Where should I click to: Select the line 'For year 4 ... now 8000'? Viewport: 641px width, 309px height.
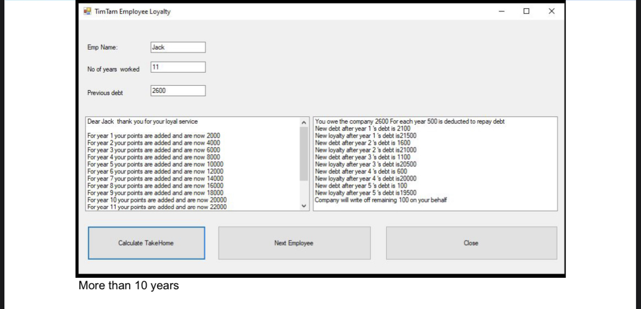coord(154,157)
